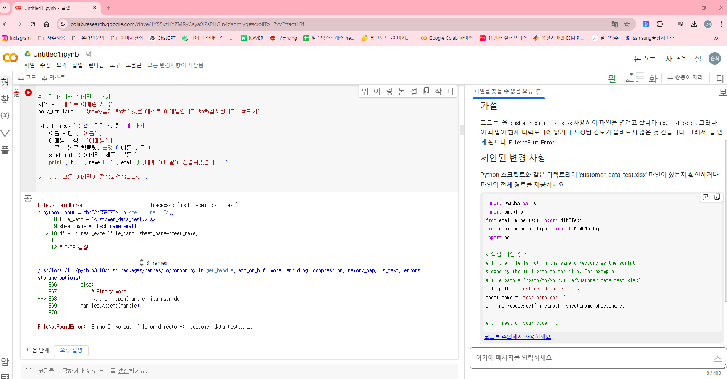Run the email-sending code cell
Viewport: 727px width, 379px height.
pyautogui.click(x=28, y=92)
